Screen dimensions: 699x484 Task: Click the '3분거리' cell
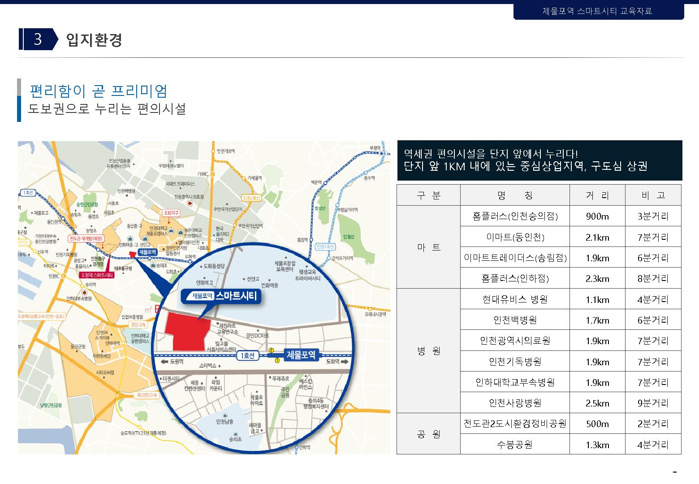(653, 216)
